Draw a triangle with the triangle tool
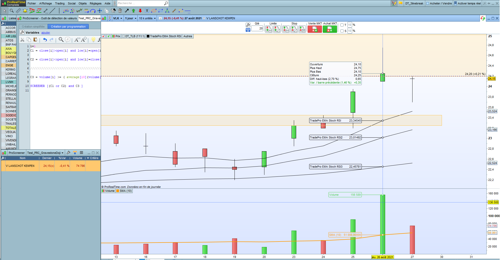Image resolution: width=501 pixels, height=260 pixels. pyautogui.click(x=167, y=11)
